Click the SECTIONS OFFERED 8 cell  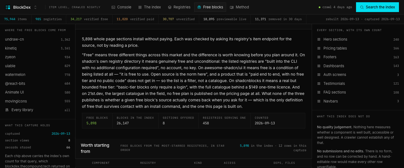178,121
